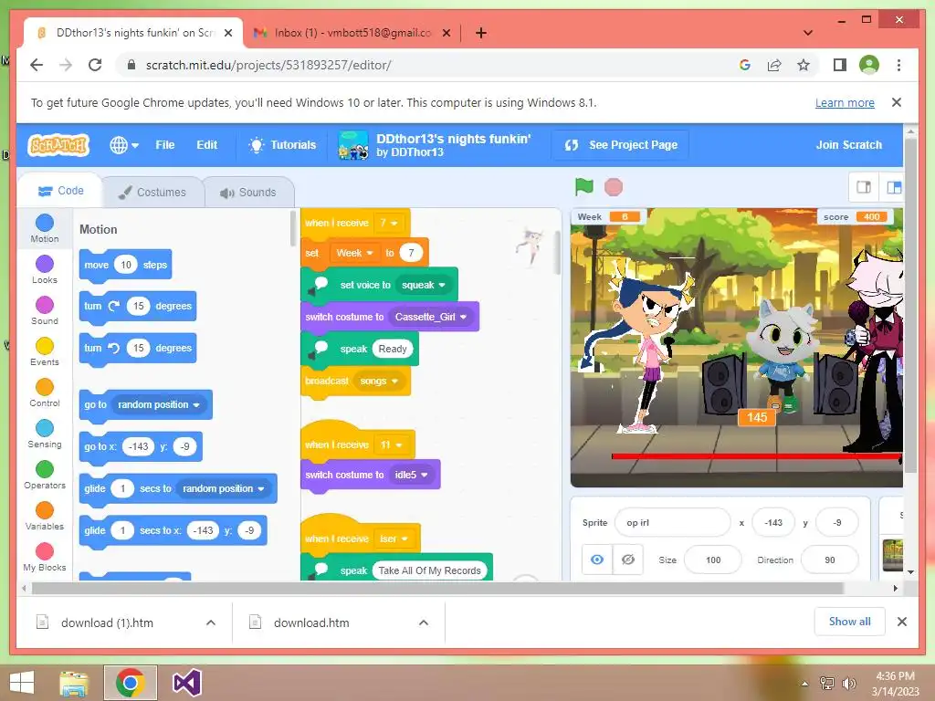The width and height of the screenshot is (935, 701).
Task: Click the sprite x position field
Action: point(773,522)
